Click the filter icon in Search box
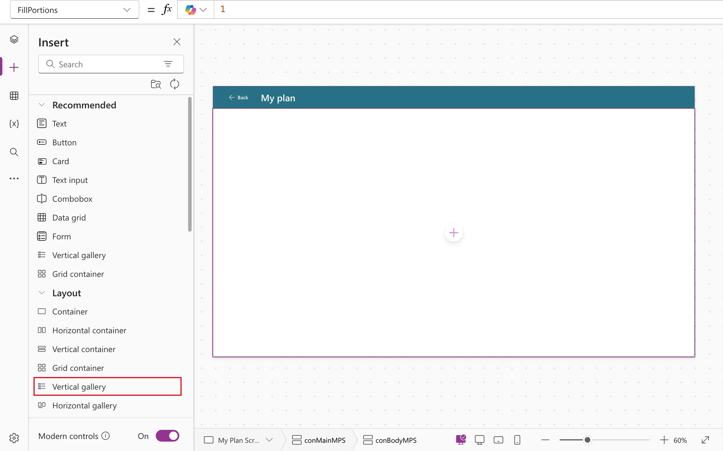The image size is (723, 451). click(x=168, y=64)
